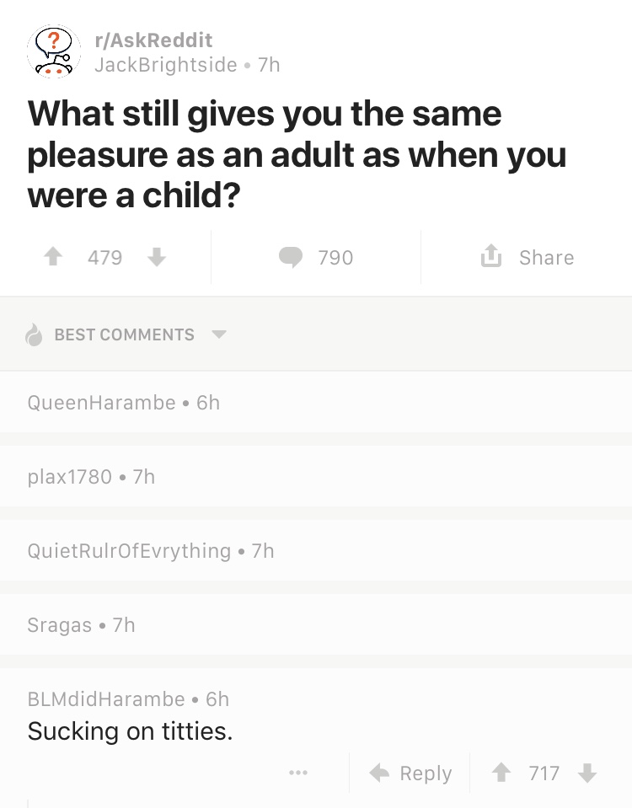This screenshot has width=632, height=808.
Task: Visit JackBrightside's user profile
Action: (165, 65)
